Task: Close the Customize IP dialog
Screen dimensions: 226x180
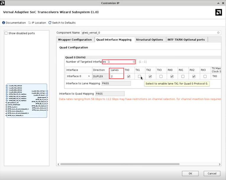Action: (x=223, y=3)
